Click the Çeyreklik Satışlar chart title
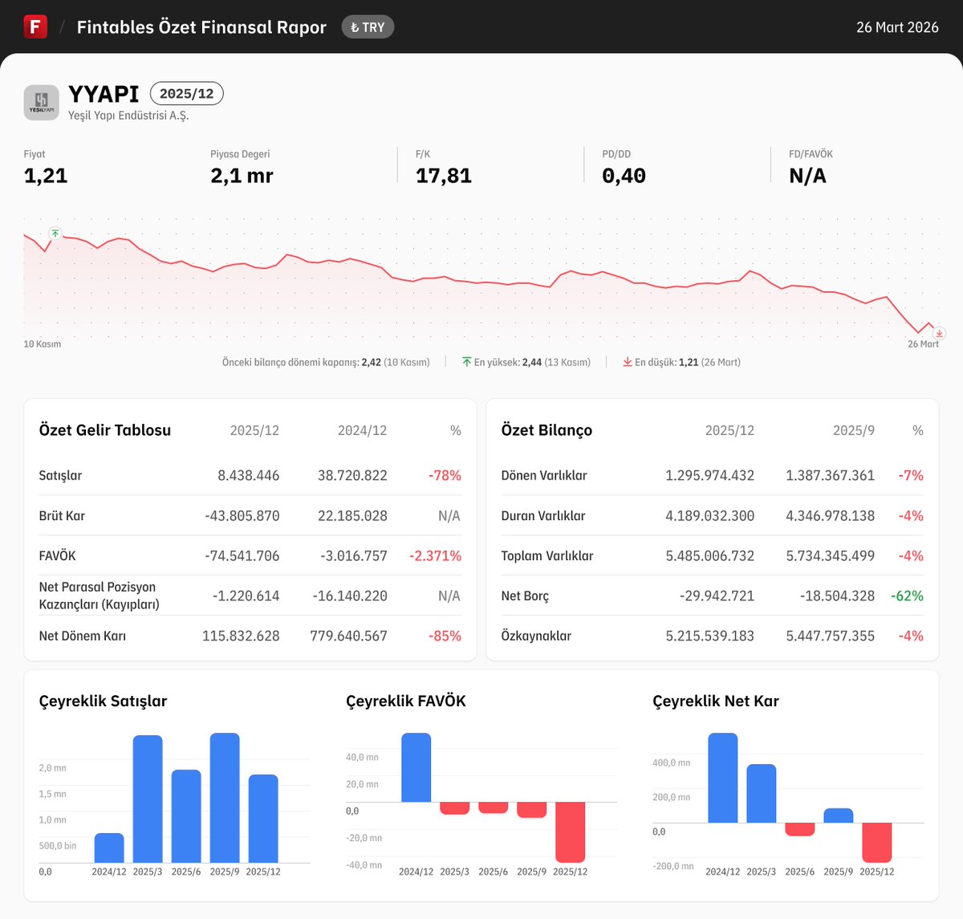This screenshot has height=919, width=963. (x=103, y=701)
